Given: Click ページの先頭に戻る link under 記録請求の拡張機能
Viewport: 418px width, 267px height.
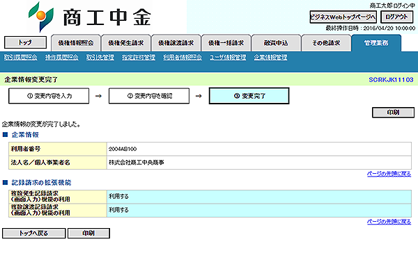Looking at the screenshot, I should (x=389, y=222).
